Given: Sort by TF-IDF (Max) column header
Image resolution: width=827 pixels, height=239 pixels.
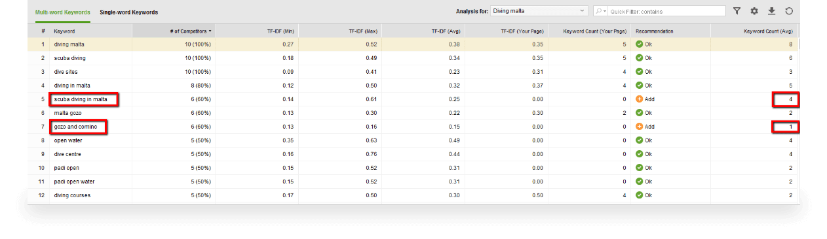Looking at the screenshot, I should point(340,31).
